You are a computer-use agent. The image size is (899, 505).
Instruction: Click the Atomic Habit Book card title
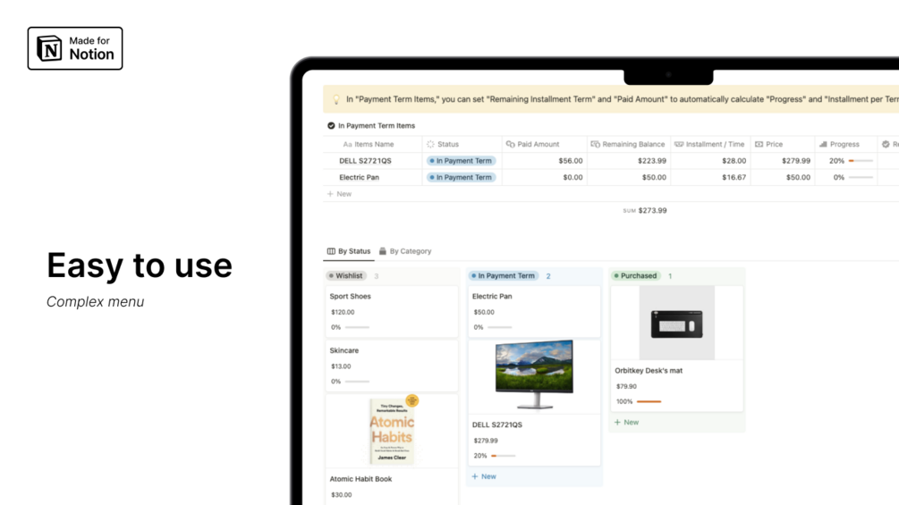click(360, 479)
